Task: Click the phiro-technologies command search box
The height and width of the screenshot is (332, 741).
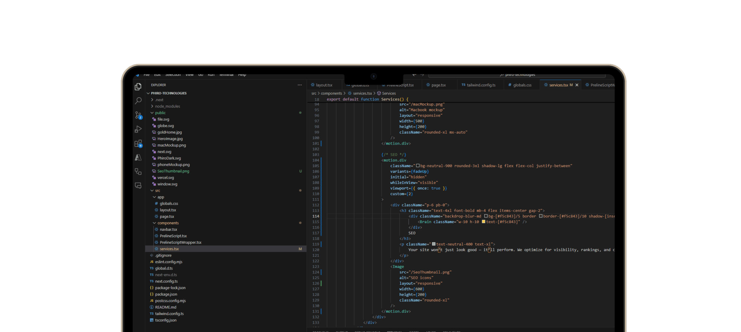Action: [517, 75]
